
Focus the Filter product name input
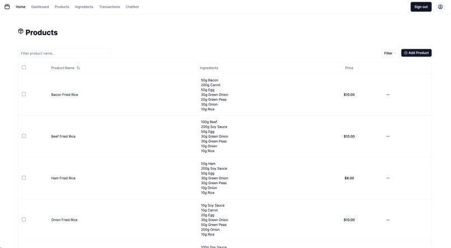tap(64, 53)
